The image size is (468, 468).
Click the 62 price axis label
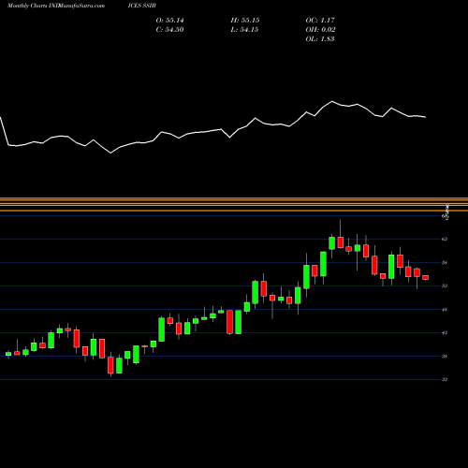point(445,239)
